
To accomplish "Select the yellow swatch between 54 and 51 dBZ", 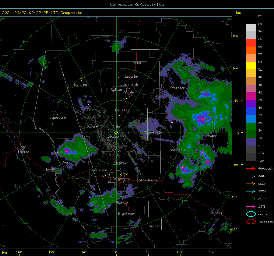I will click(x=251, y=66).
